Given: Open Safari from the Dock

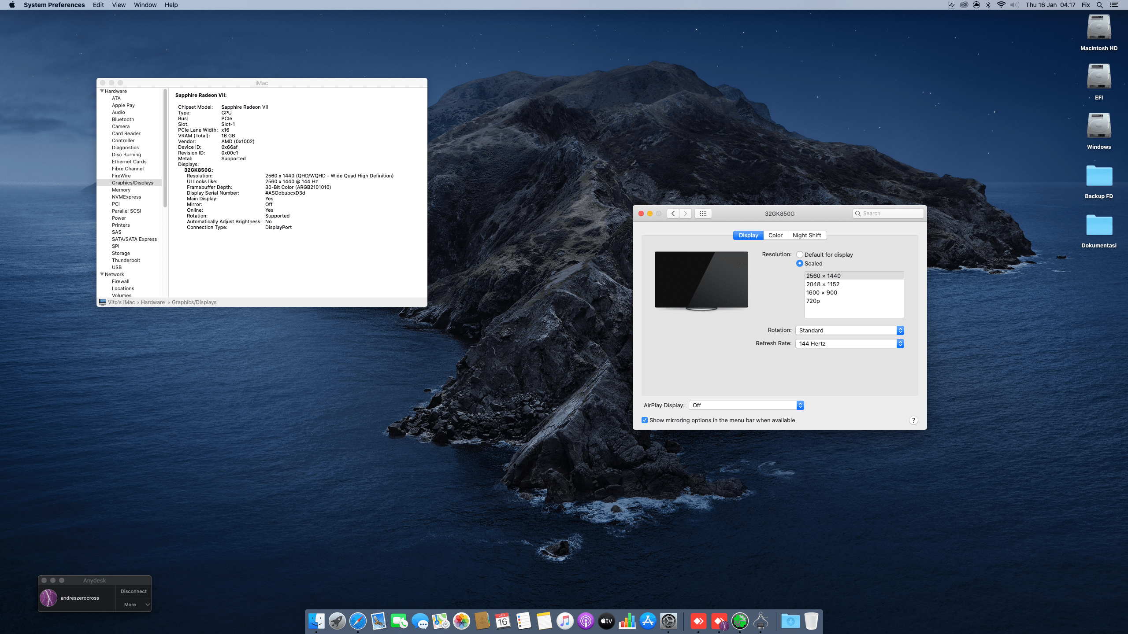Looking at the screenshot, I should pos(358,621).
